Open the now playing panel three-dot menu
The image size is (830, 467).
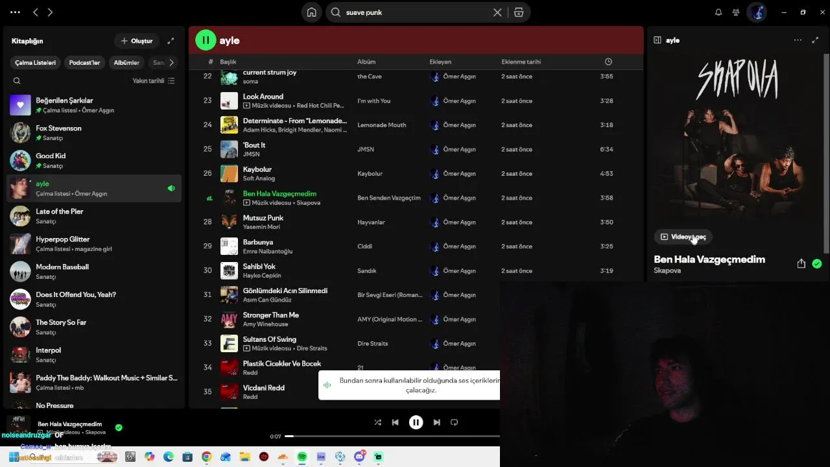[x=798, y=40]
